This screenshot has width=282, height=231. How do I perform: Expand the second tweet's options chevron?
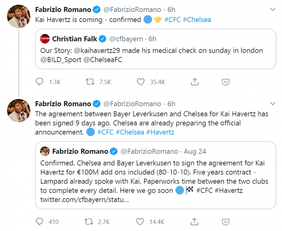pyautogui.click(x=272, y=104)
